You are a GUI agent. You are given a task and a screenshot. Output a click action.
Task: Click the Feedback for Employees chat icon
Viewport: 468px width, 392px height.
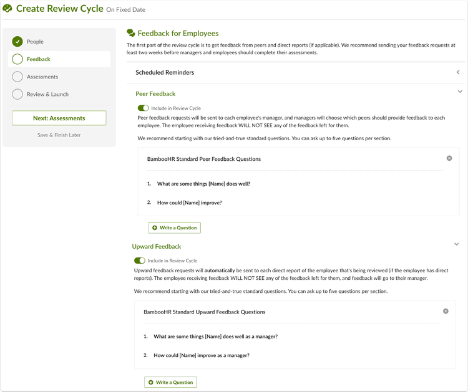[x=131, y=33]
